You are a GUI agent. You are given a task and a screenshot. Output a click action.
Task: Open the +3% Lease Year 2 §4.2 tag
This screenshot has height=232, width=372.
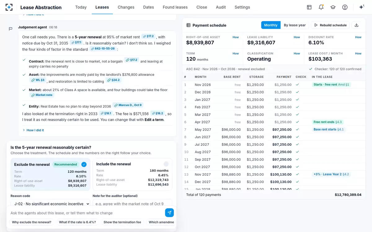pyautogui.click(x=331, y=174)
